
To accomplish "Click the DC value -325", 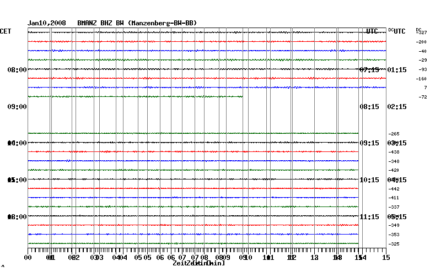I will click(394, 244).
